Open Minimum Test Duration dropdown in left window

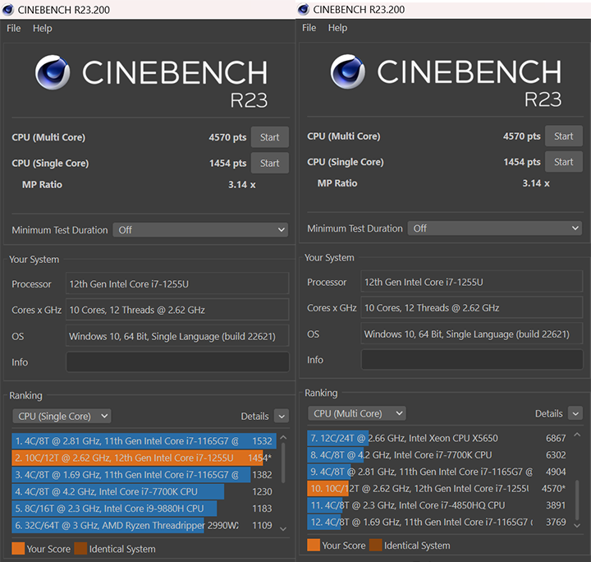[x=200, y=230]
